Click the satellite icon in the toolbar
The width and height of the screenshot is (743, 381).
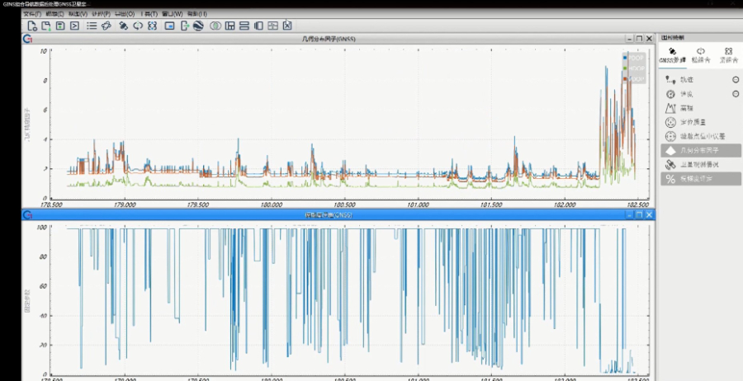tap(123, 26)
